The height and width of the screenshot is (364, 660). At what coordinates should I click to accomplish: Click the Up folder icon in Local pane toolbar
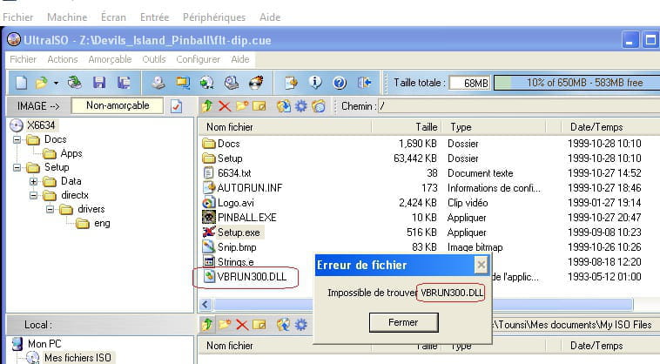pos(206,325)
